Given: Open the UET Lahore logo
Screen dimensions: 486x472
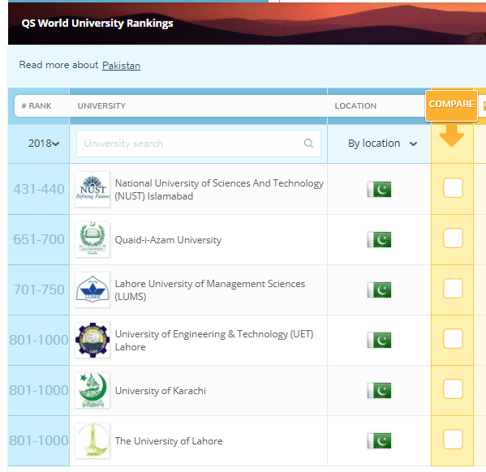Looking at the screenshot, I should 92,340.
